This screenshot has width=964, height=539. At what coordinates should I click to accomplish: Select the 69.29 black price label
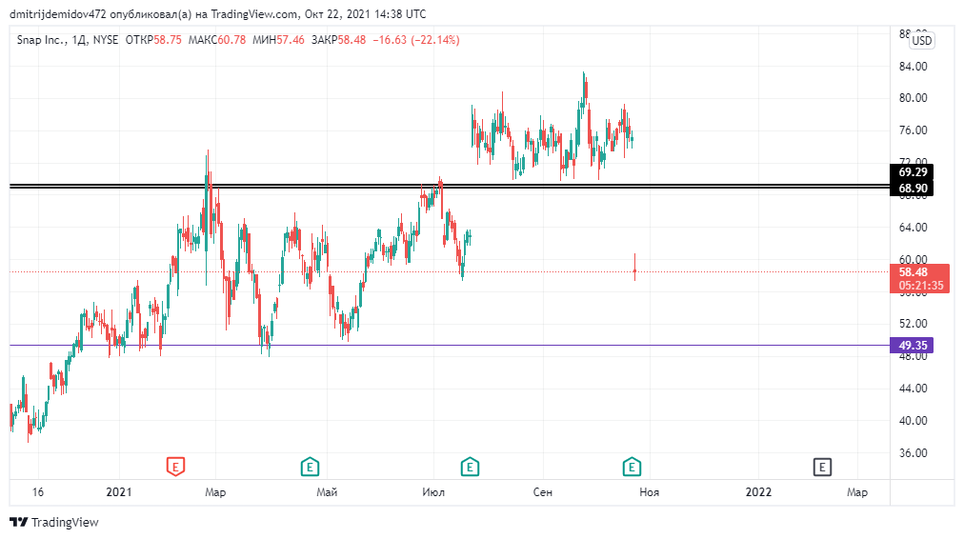click(x=912, y=172)
